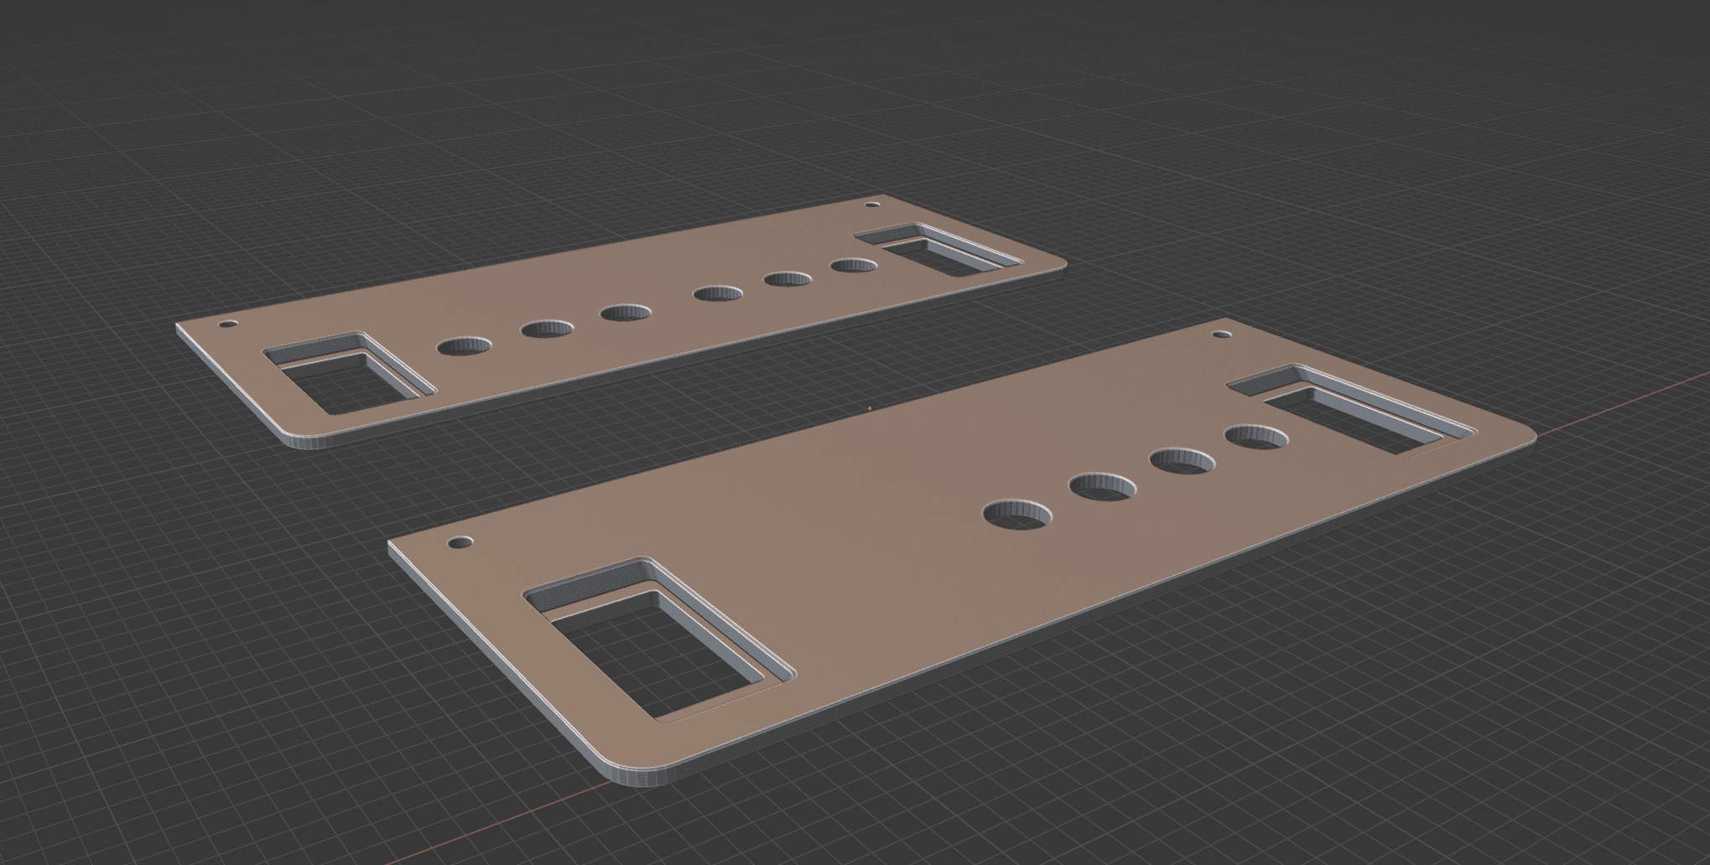Select the front plate's leftmost large round hole
The height and width of the screenshot is (865, 1710).
pos(1018,515)
